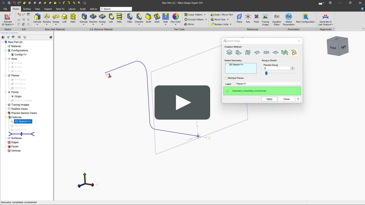Screen dimensions: 365x205
Task: Select the Chamfer tool
Action: pyautogui.click(x=139, y=18)
